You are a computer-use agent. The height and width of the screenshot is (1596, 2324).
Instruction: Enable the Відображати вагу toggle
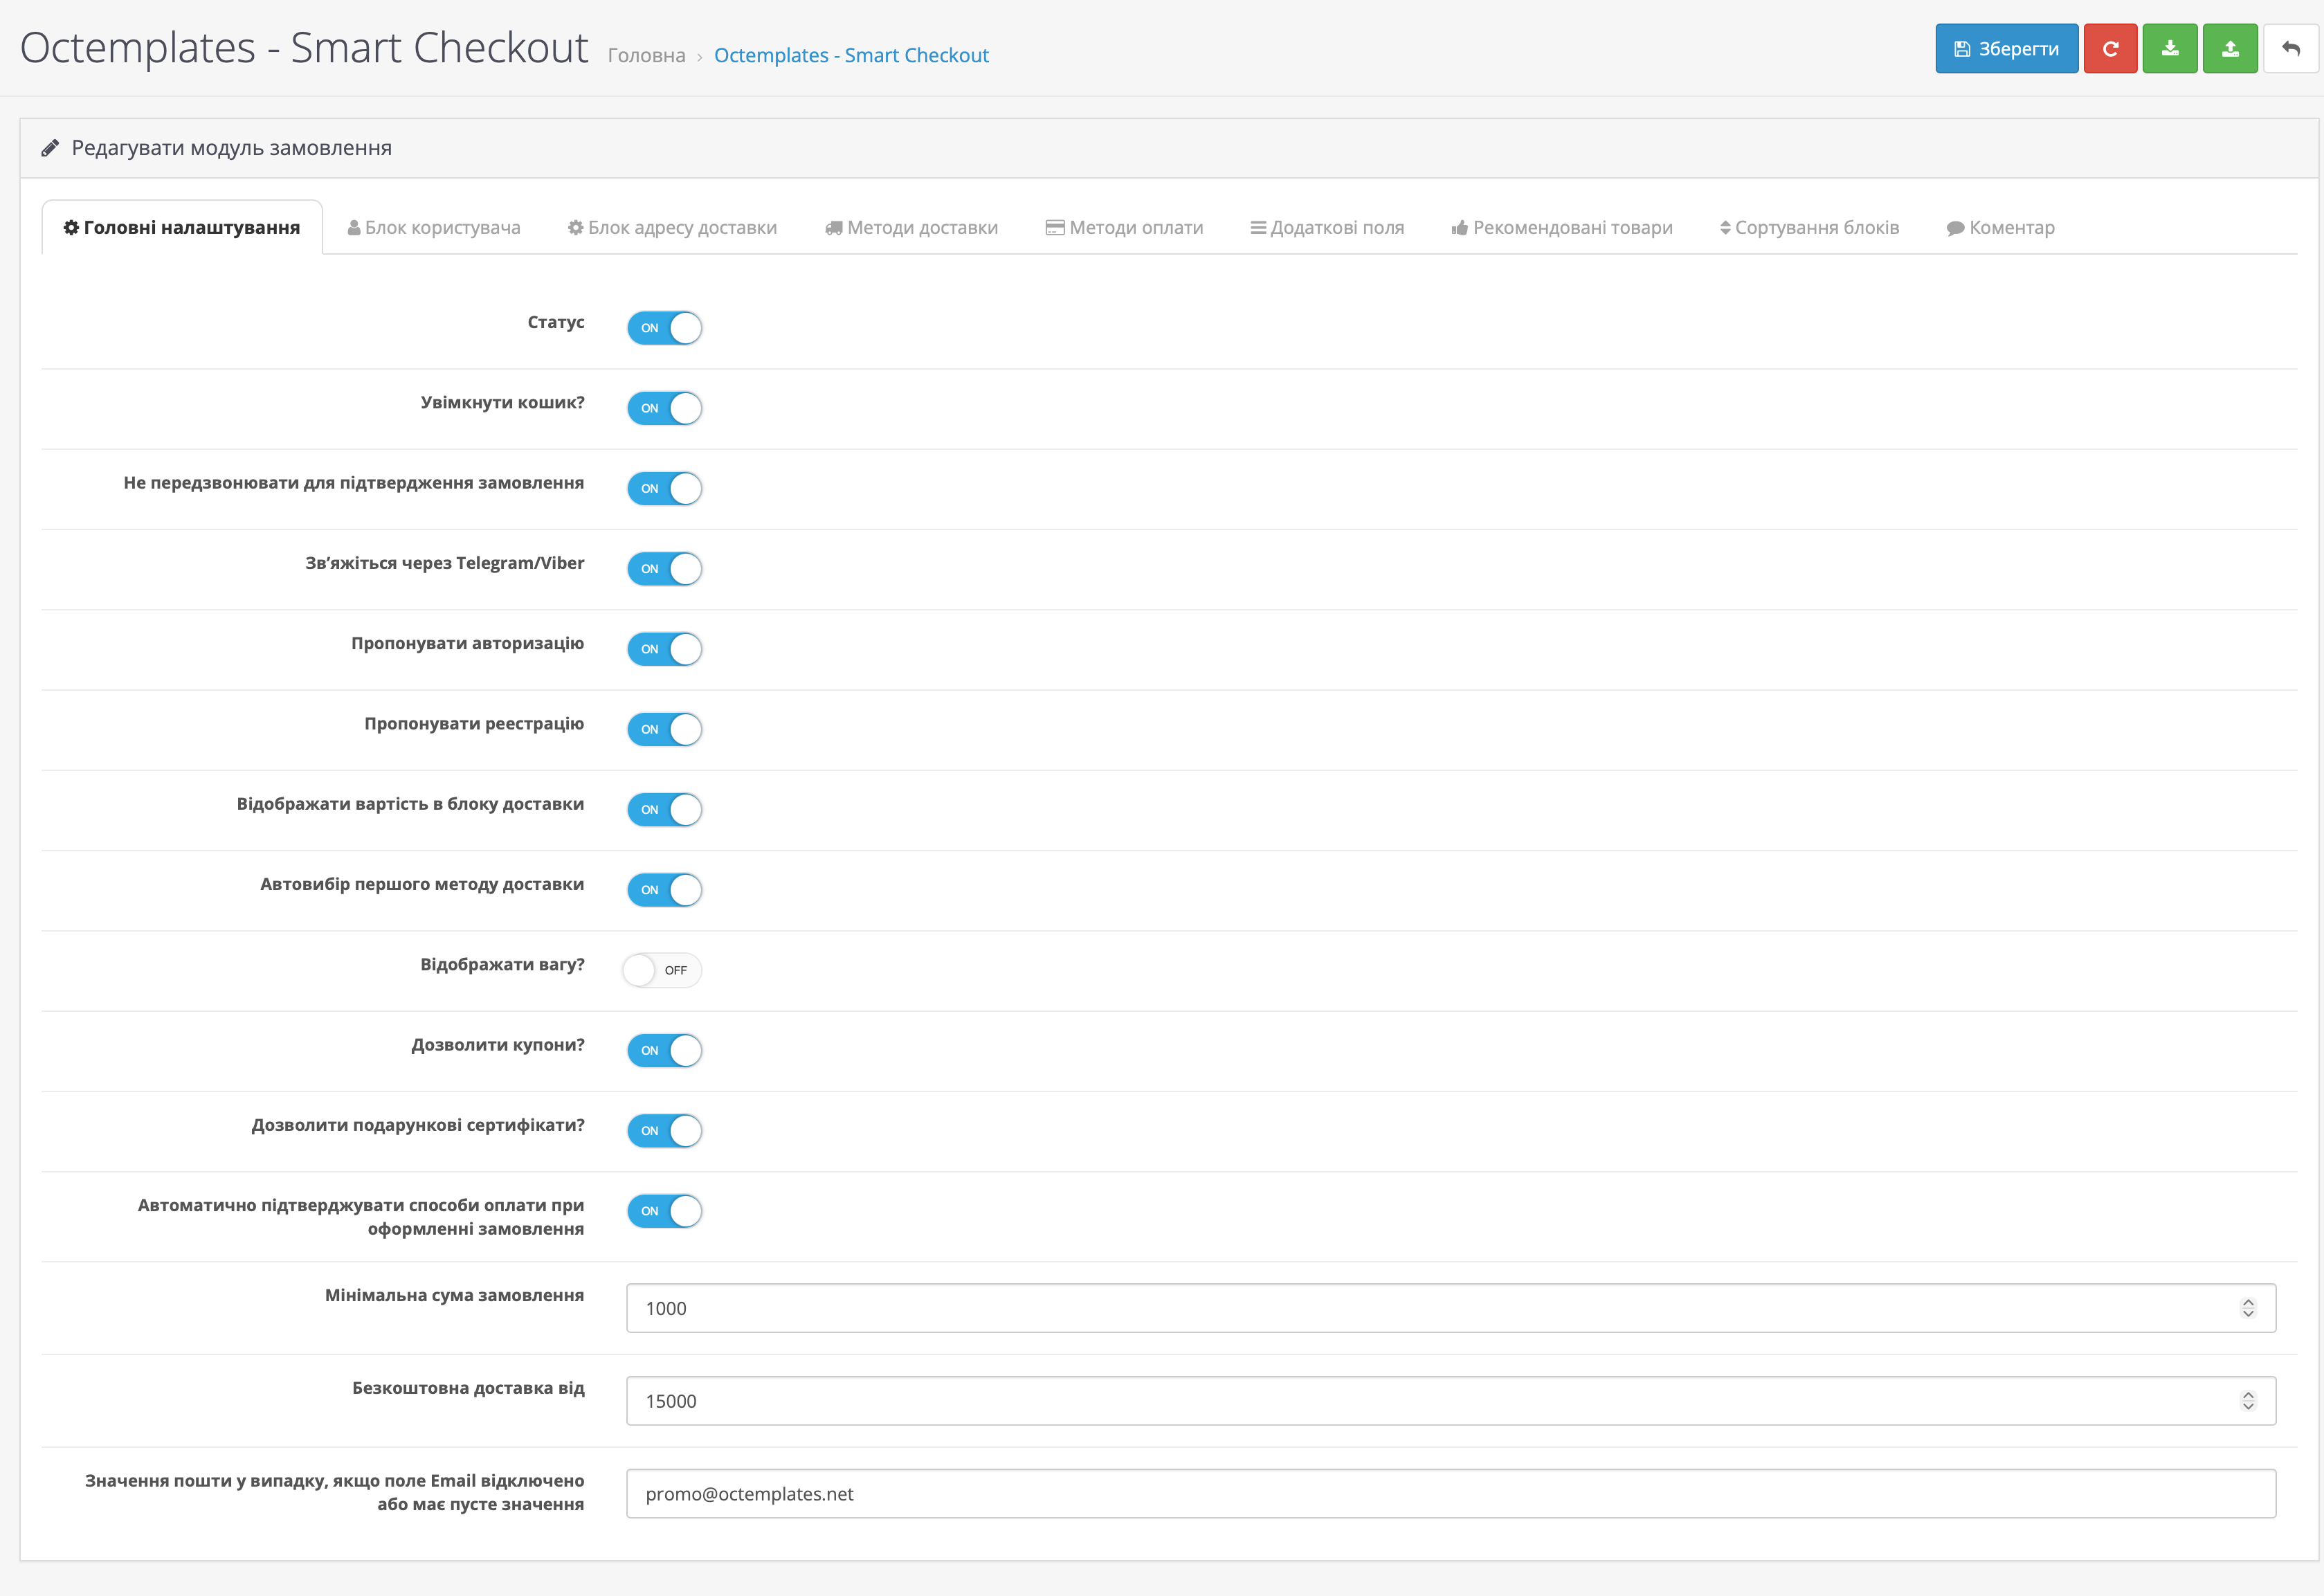pos(662,970)
